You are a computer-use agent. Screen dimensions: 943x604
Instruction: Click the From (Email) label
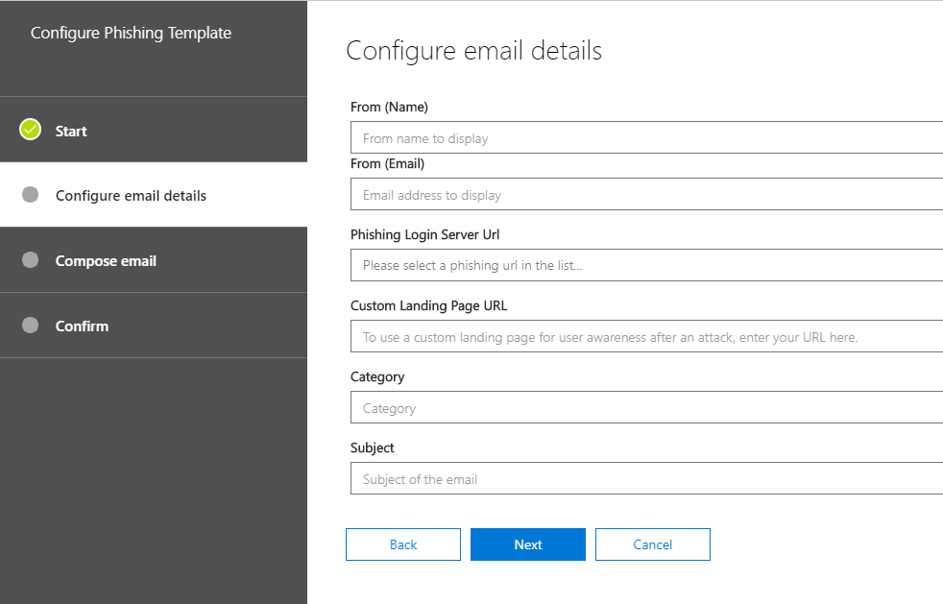pyautogui.click(x=385, y=163)
